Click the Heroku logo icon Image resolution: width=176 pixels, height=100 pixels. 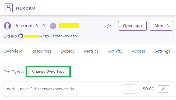tap(9, 8)
